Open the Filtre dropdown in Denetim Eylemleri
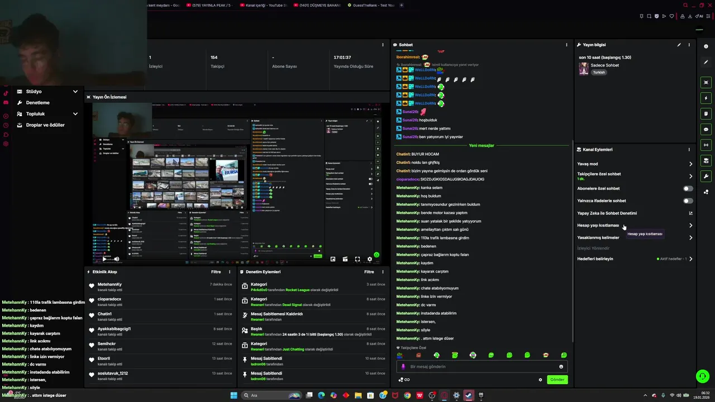Screen dimensions: 715x402 (x=369, y=272)
